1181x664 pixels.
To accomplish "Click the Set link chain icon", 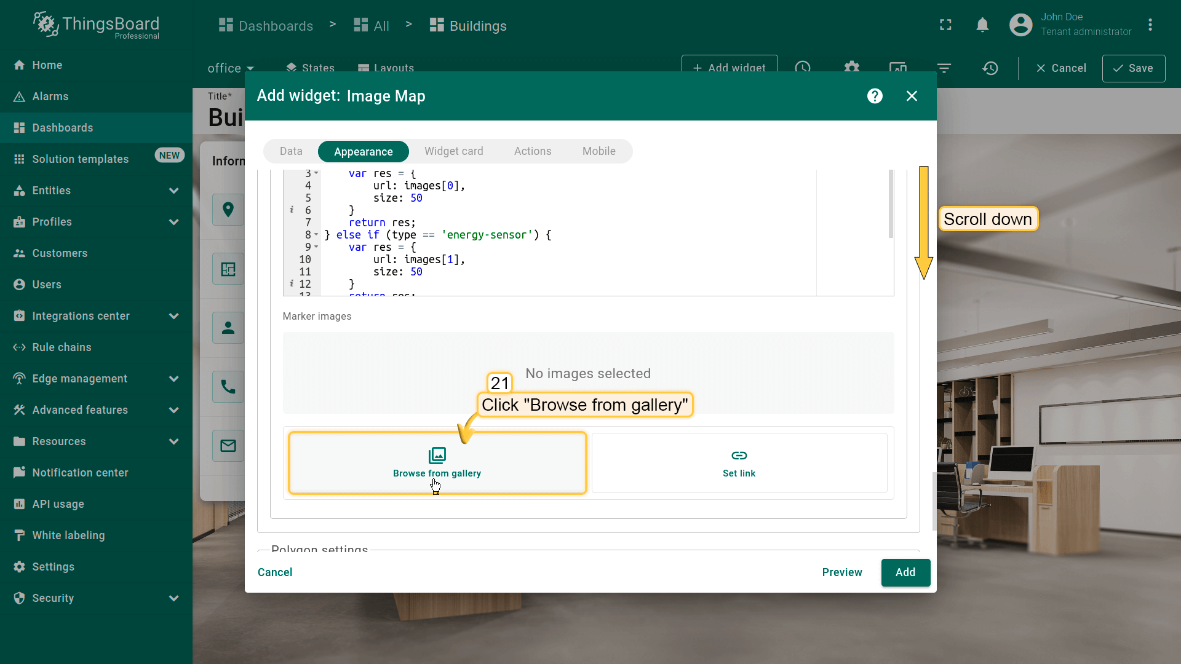I will (739, 456).
